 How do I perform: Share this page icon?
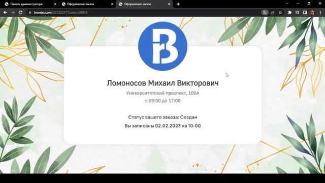click(x=273, y=12)
